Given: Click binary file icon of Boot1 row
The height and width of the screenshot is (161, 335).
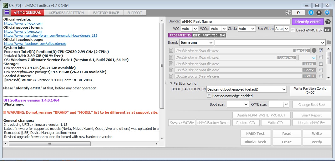Looking at the screenshot, I should coord(171,64).
